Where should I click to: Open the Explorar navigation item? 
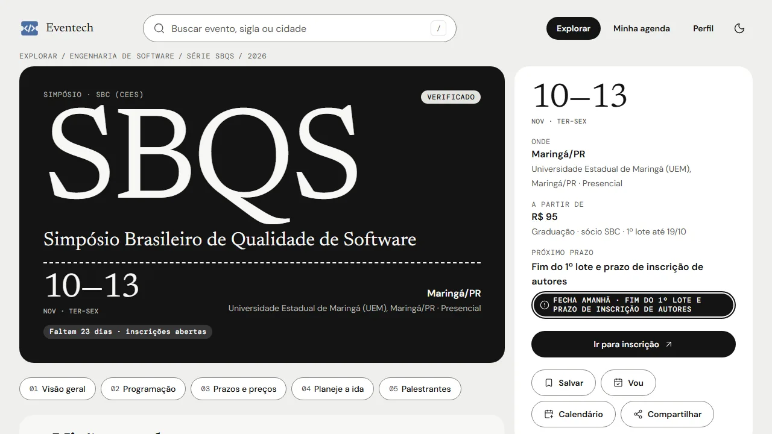coord(574,28)
